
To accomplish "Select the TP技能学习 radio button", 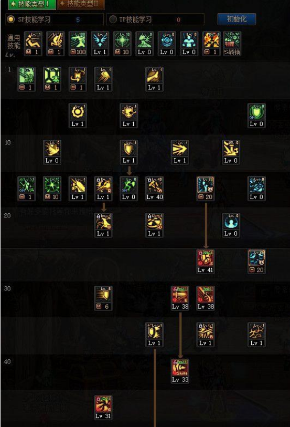I will [x=113, y=19].
